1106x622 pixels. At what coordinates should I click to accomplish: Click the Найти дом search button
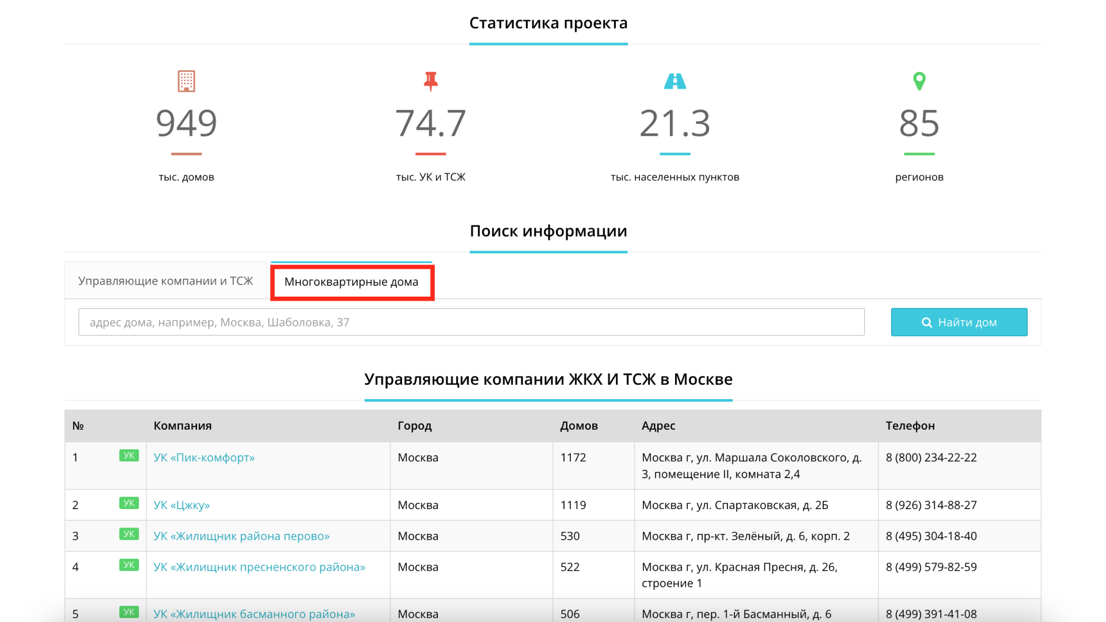pyautogui.click(x=959, y=322)
